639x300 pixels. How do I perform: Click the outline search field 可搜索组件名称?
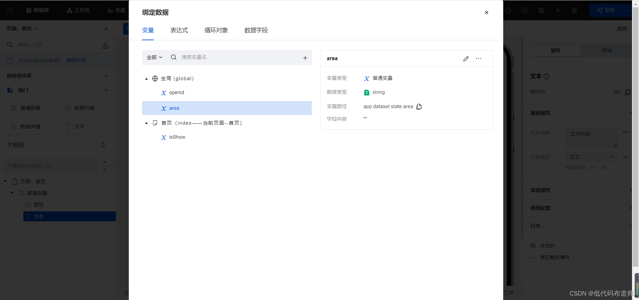[x=50, y=166]
